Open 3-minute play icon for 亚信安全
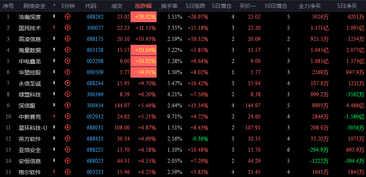Image resolution: width=366 pixels, height=177 pixels. click(x=67, y=150)
